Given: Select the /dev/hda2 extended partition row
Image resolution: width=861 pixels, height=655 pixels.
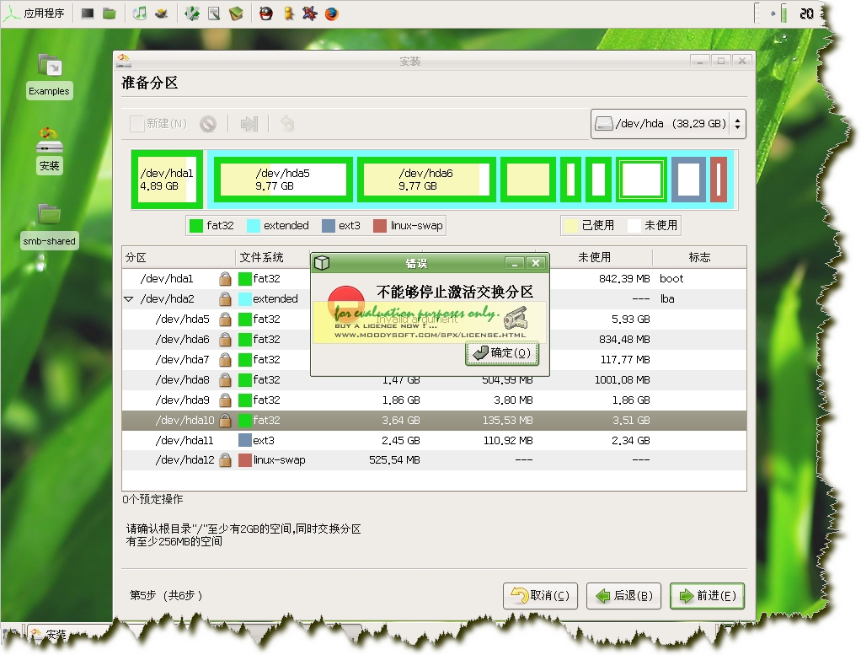Looking at the screenshot, I should pos(434,299).
